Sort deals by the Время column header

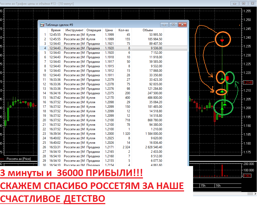point(56,30)
